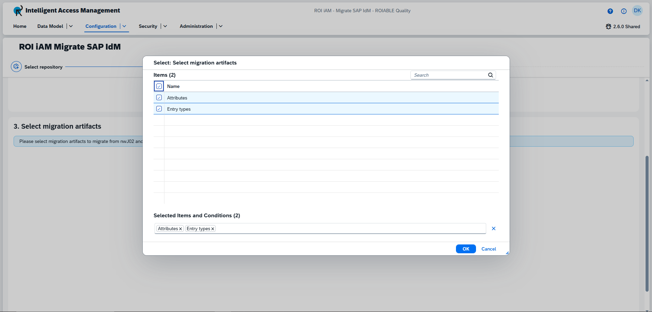Open the Data Model dropdown chevron

point(71,26)
